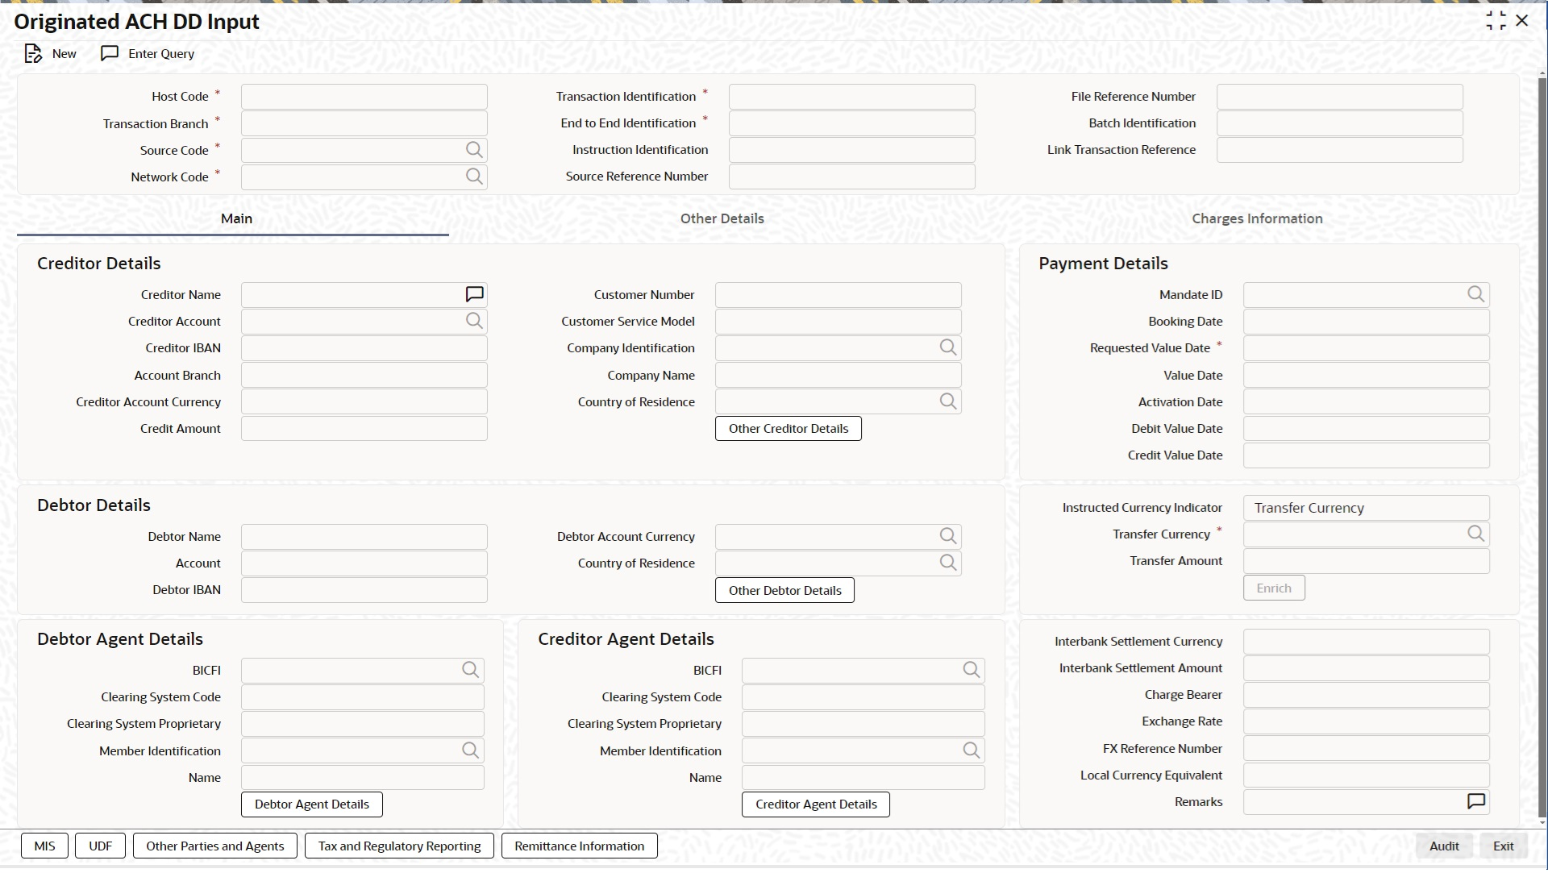Search Transfer Currency values

tap(1475, 534)
